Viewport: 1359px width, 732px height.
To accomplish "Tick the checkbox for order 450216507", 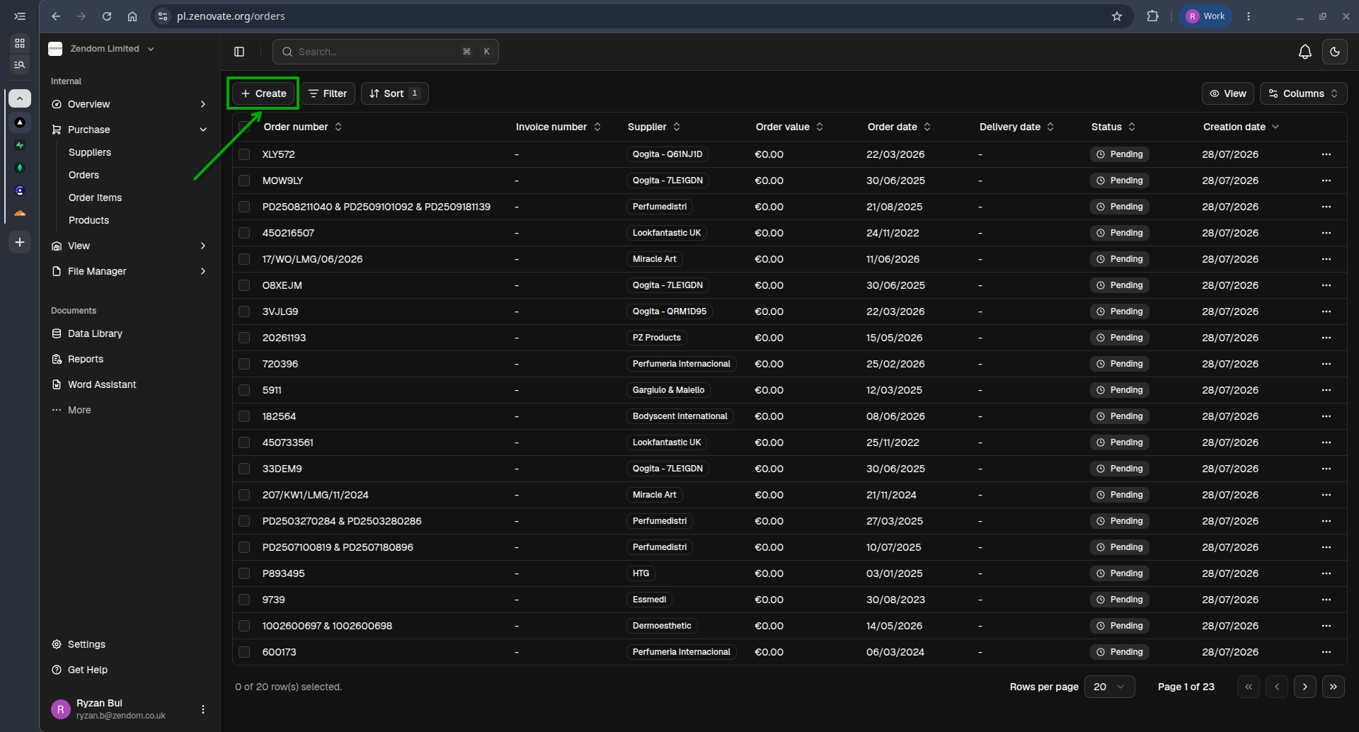I will coord(244,233).
